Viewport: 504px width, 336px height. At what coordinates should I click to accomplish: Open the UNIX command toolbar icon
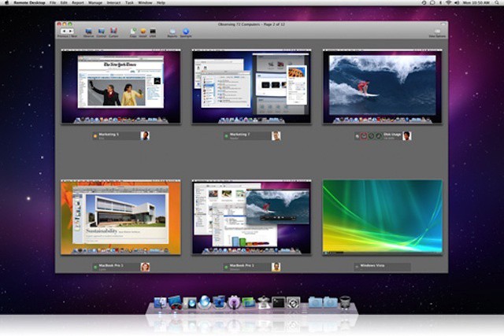pyautogui.click(x=153, y=31)
